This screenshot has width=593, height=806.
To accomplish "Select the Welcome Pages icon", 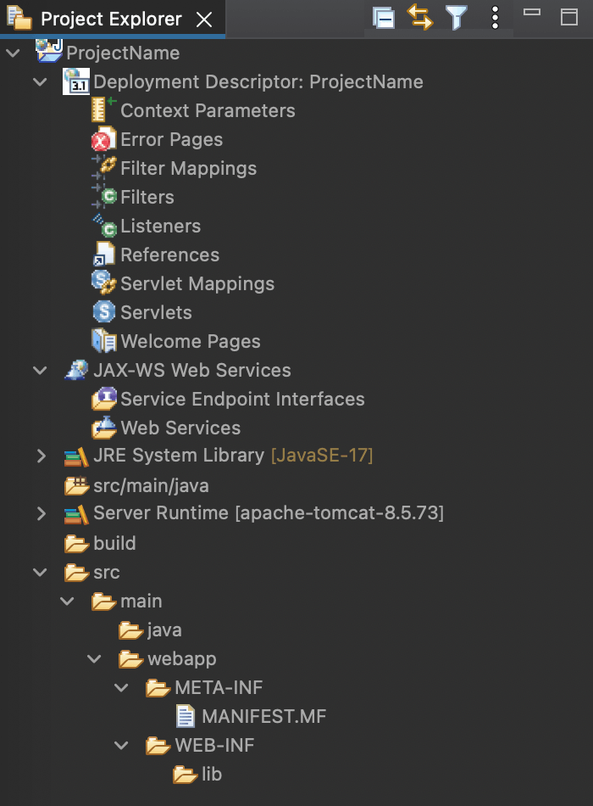I will (x=104, y=341).
